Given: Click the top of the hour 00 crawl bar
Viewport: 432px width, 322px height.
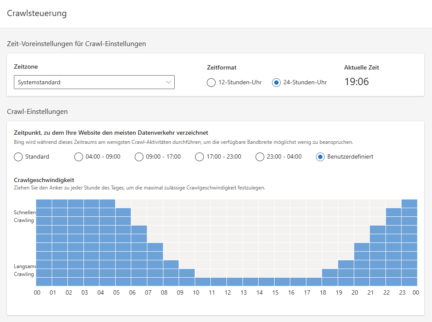Looking at the screenshot, I should click(x=44, y=203).
